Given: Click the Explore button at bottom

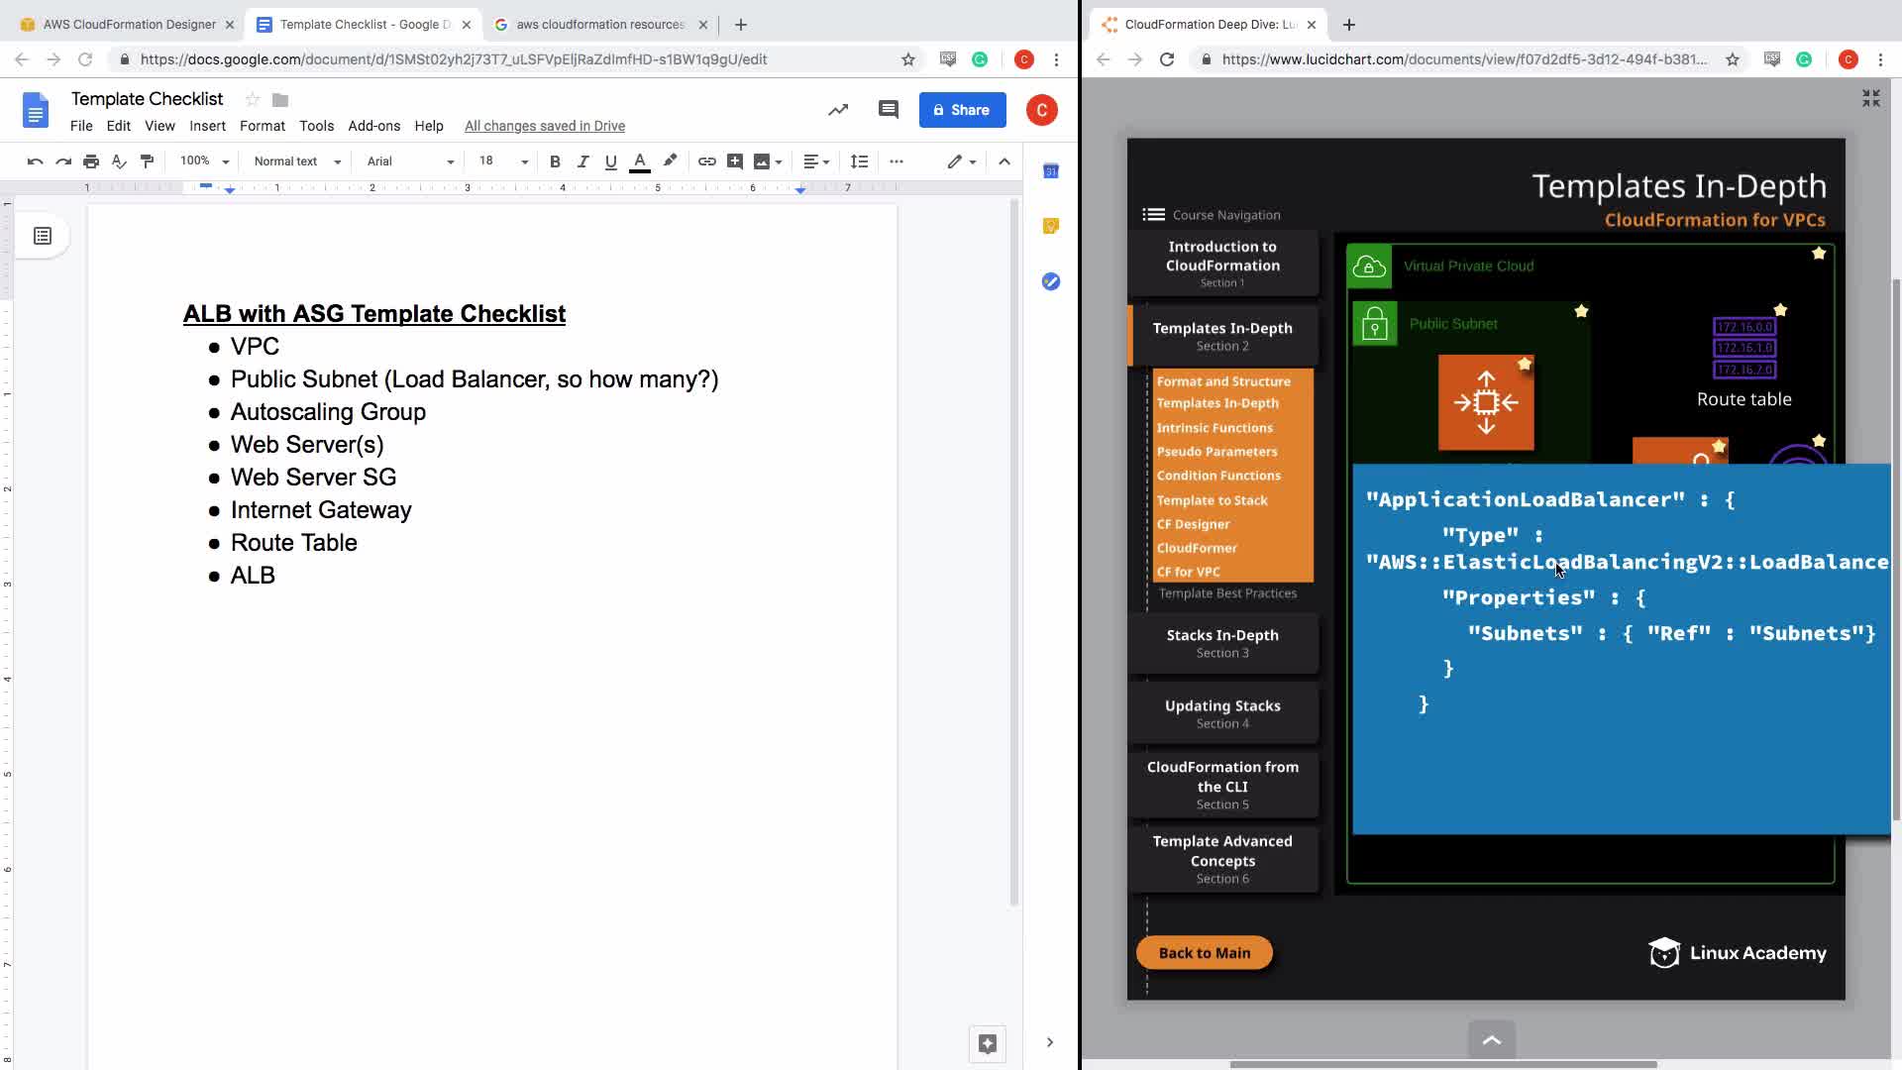Looking at the screenshot, I should click(x=987, y=1043).
